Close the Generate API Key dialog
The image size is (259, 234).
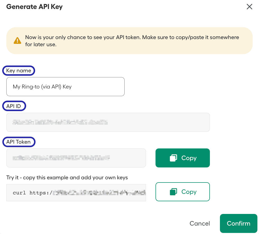[x=249, y=7]
